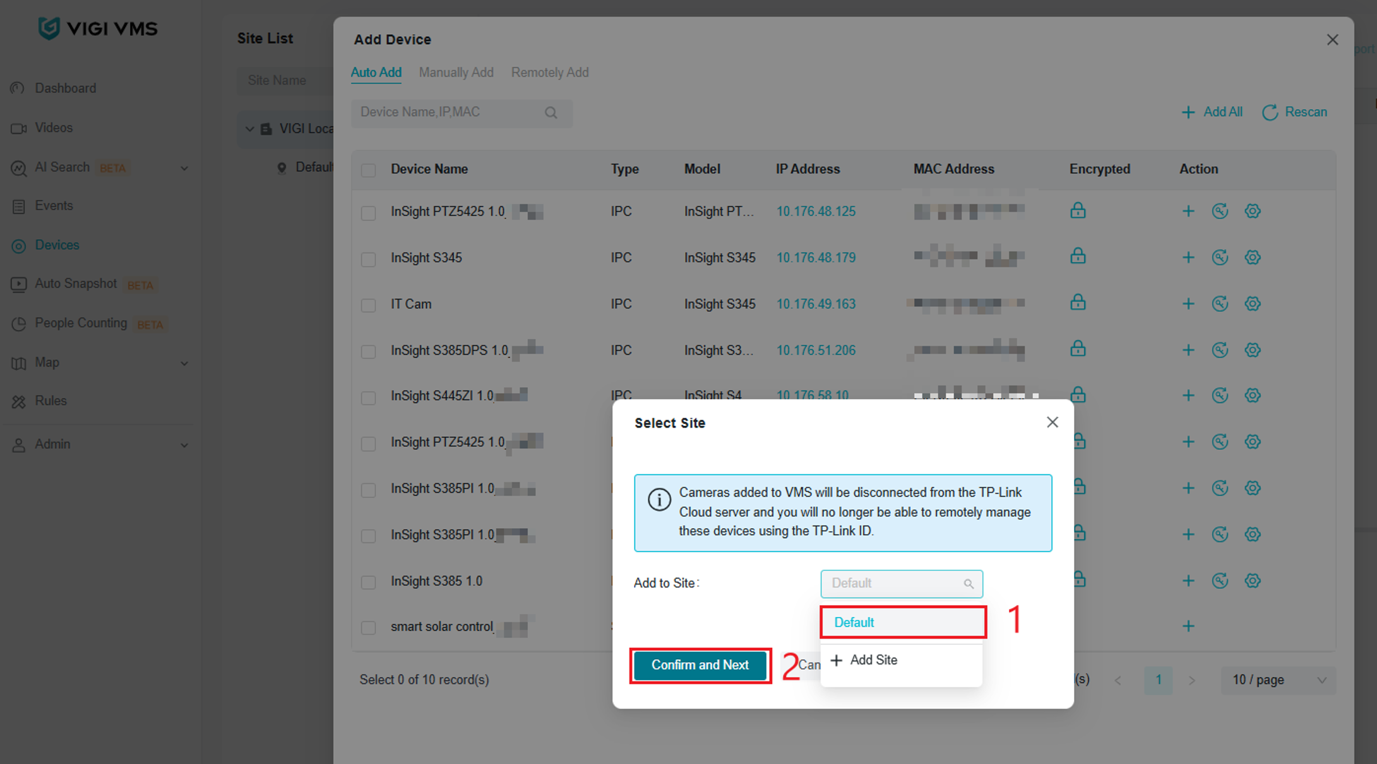Open the 10 / page size dropdown
The height and width of the screenshot is (764, 1377).
pyautogui.click(x=1278, y=680)
